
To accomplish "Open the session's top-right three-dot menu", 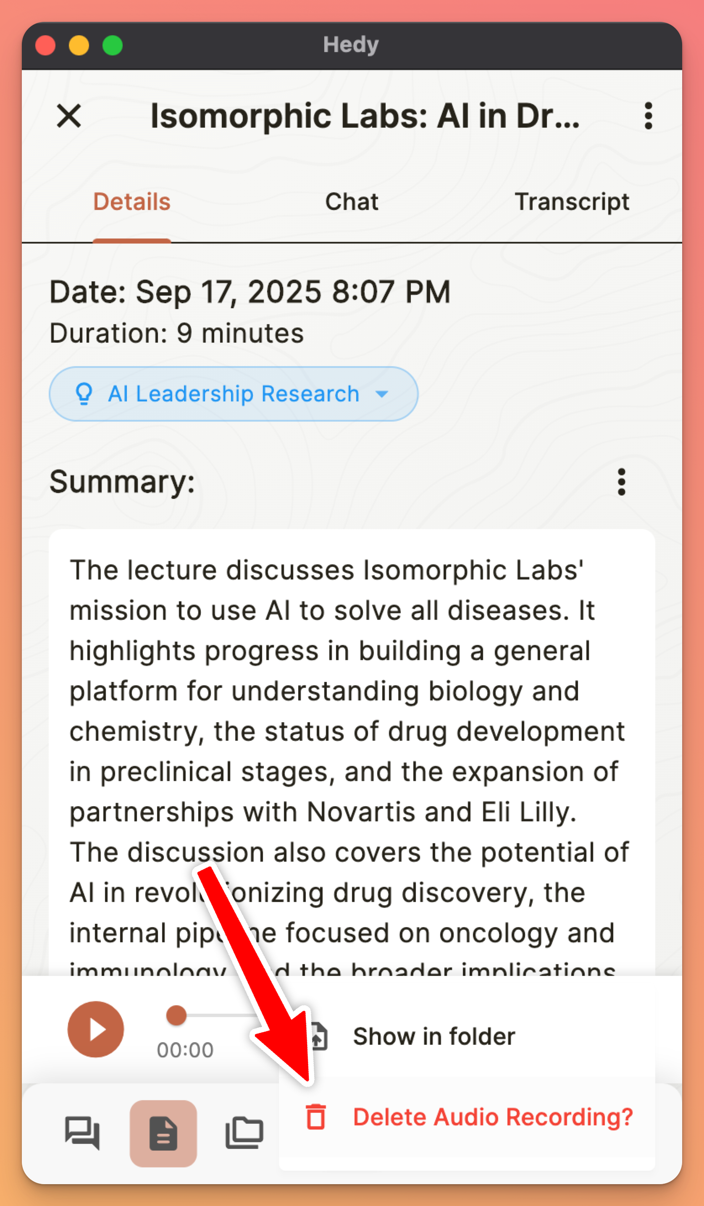I will 648,116.
